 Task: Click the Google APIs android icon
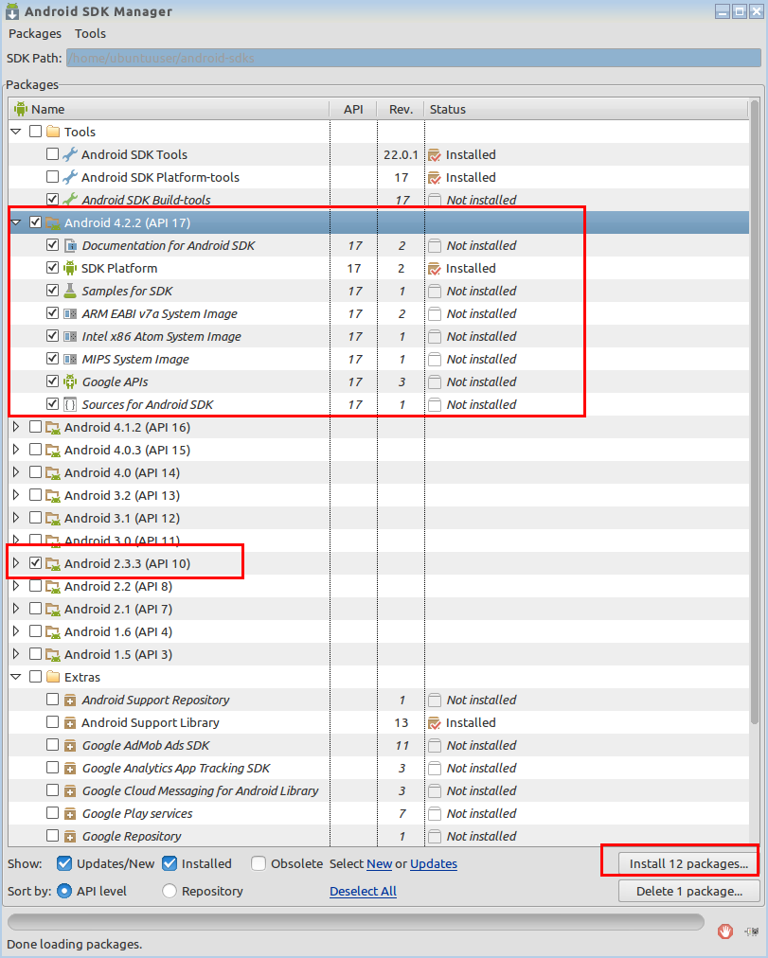point(70,381)
